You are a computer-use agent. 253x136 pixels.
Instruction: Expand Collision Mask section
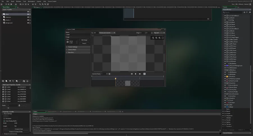(78, 50)
